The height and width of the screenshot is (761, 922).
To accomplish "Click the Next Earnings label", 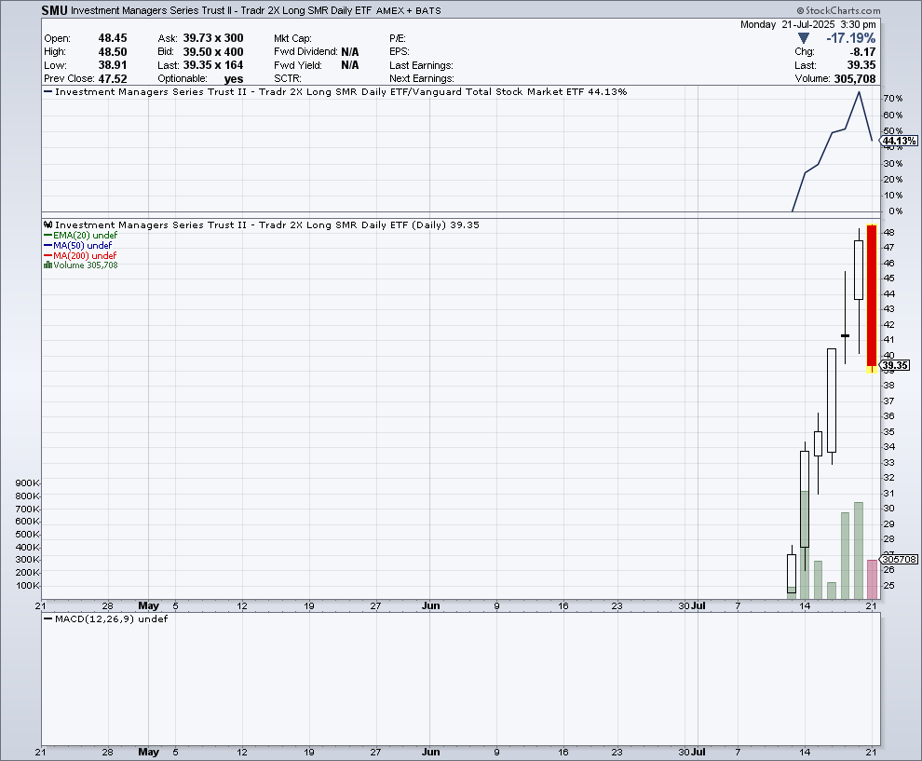I will pos(422,79).
